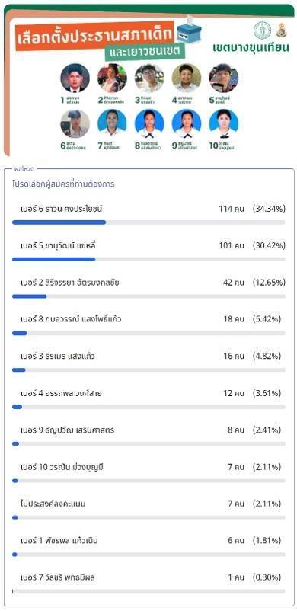This screenshot has height=611, width=297.
Task: Select candidate number 5 portrait photo
Action: point(223,78)
